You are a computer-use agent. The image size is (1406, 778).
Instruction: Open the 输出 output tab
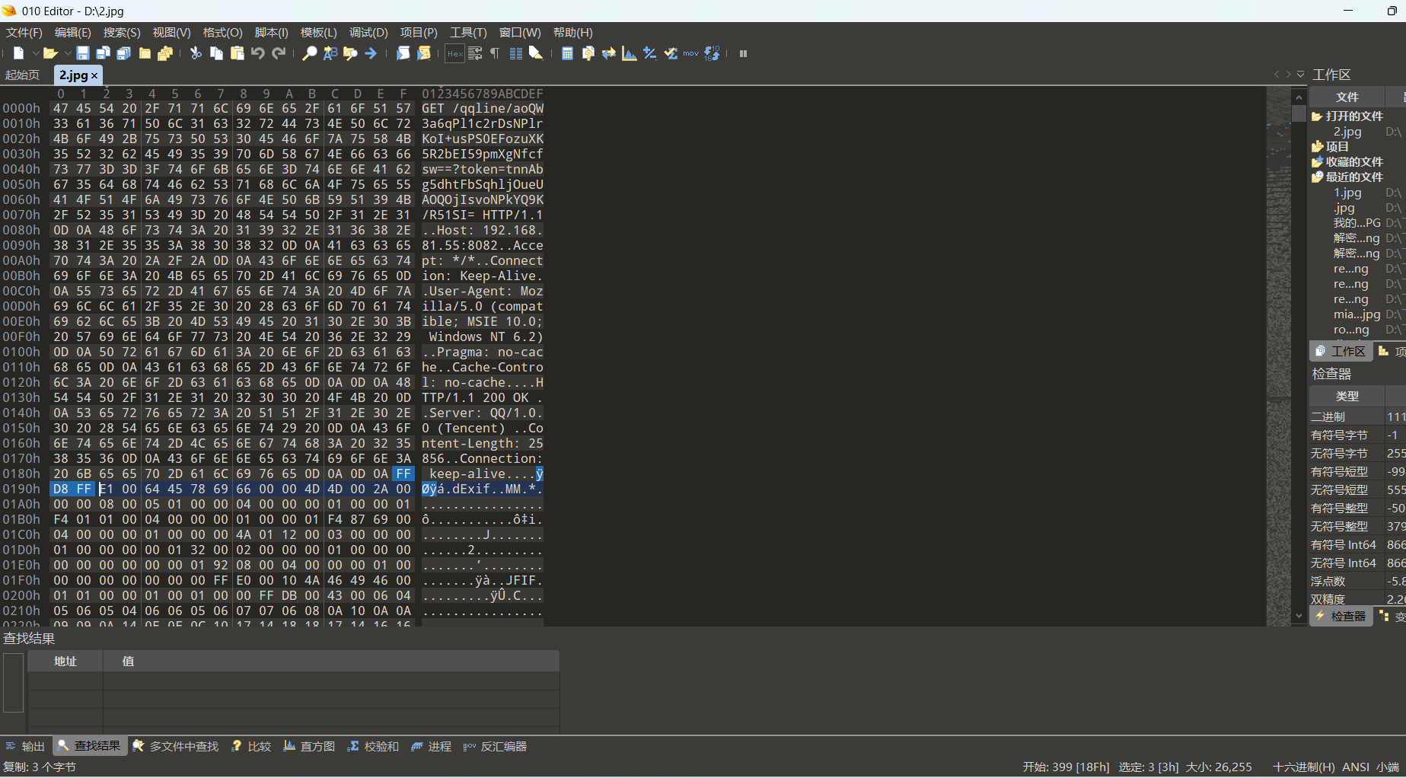[x=26, y=747]
